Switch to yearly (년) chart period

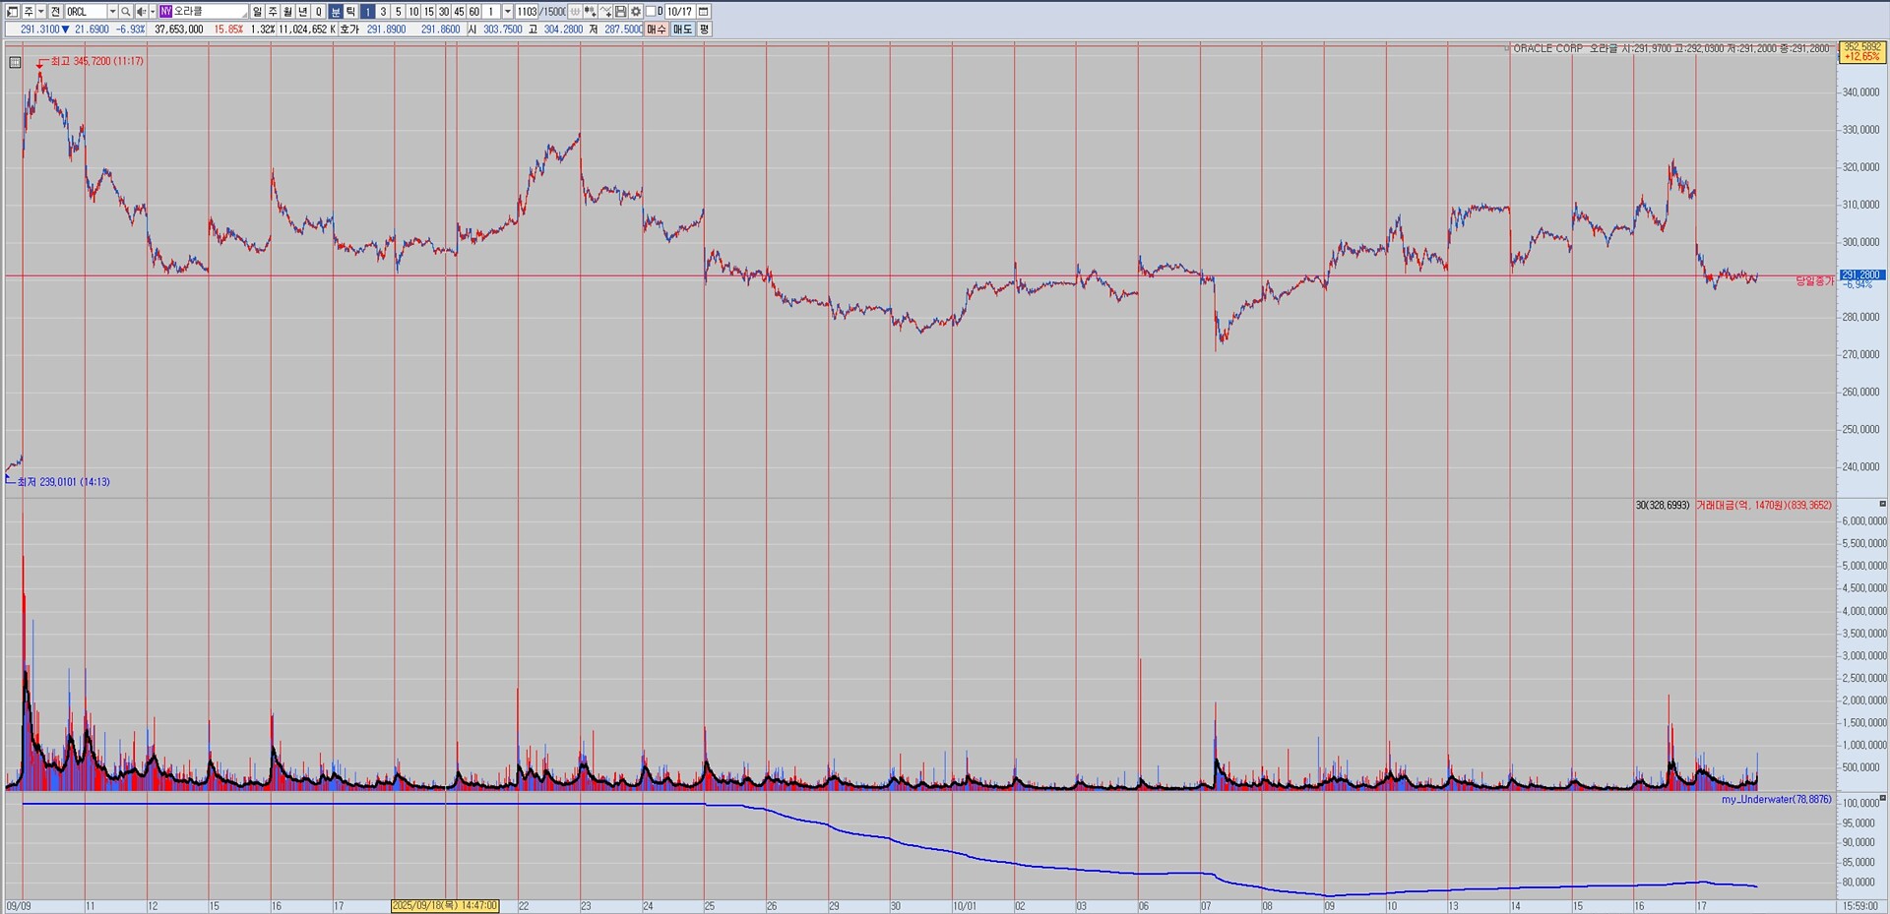pos(303,12)
